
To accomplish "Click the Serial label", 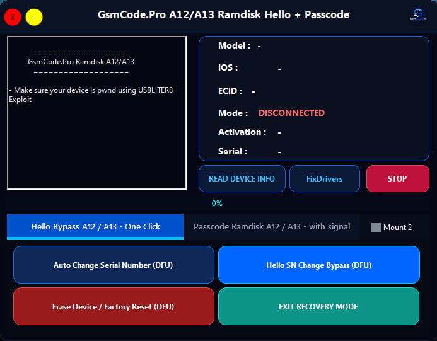I will (233, 151).
